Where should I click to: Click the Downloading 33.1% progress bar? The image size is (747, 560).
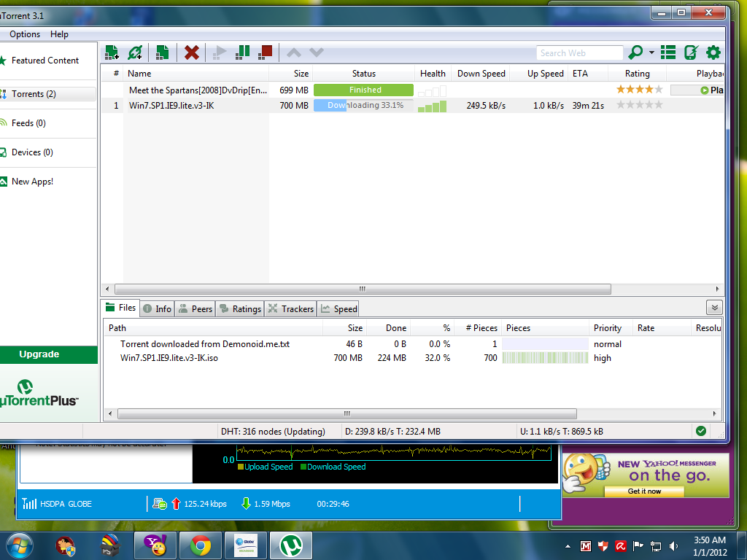(x=363, y=105)
